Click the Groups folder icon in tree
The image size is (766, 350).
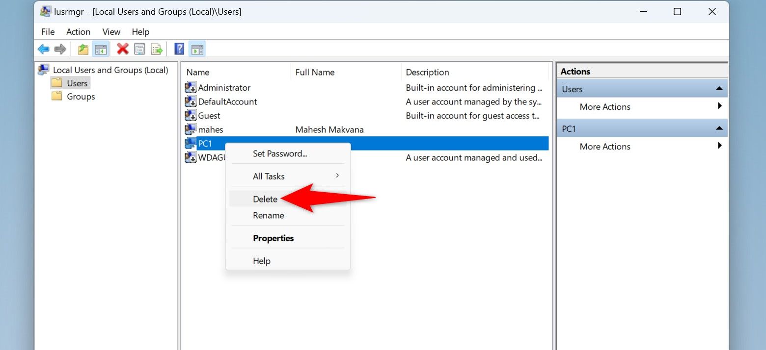pos(57,96)
